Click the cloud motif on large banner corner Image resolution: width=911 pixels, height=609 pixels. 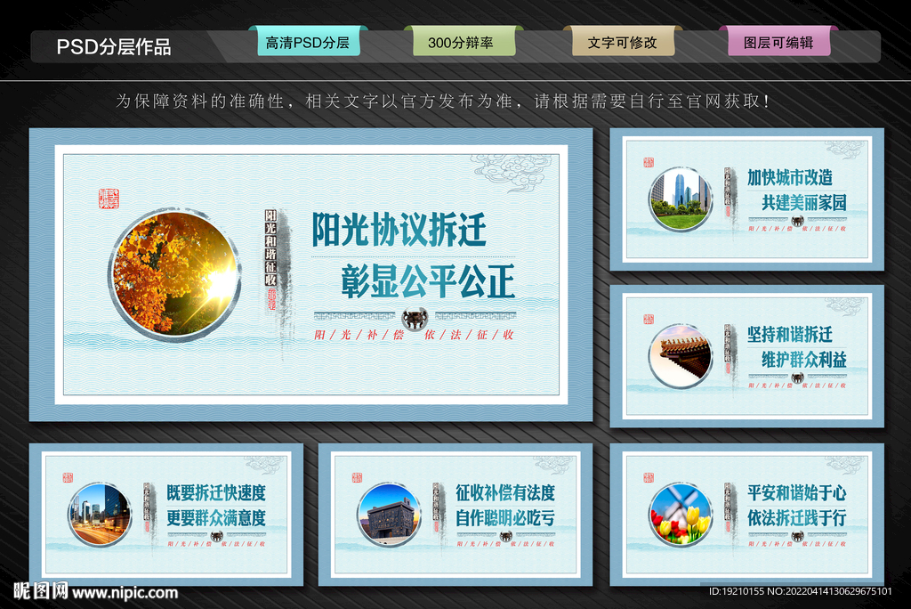511,172
